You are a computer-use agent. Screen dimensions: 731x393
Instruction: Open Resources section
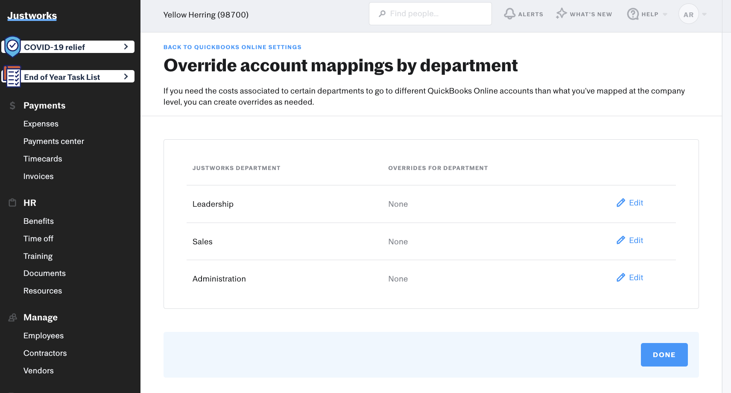click(x=43, y=291)
